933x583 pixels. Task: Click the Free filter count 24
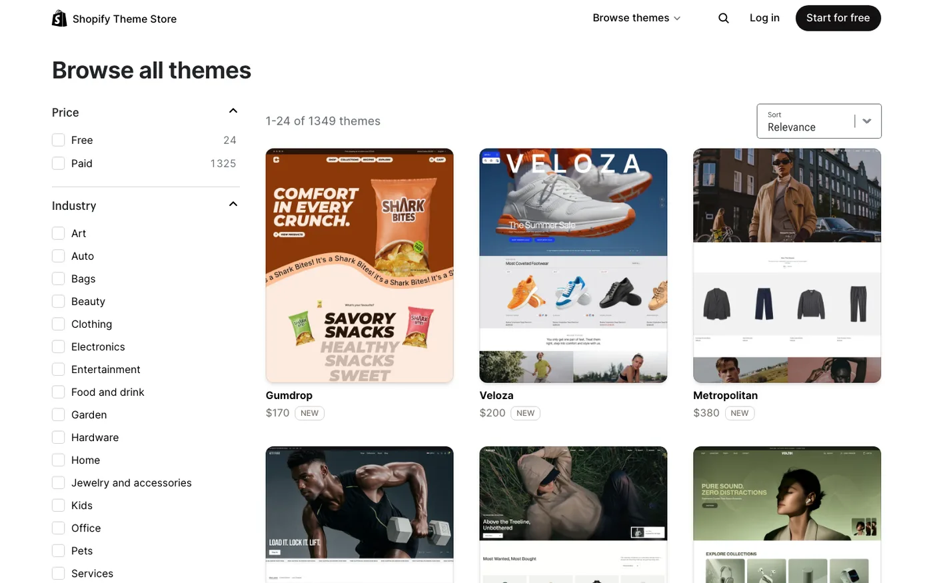click(x=230, y=140)
